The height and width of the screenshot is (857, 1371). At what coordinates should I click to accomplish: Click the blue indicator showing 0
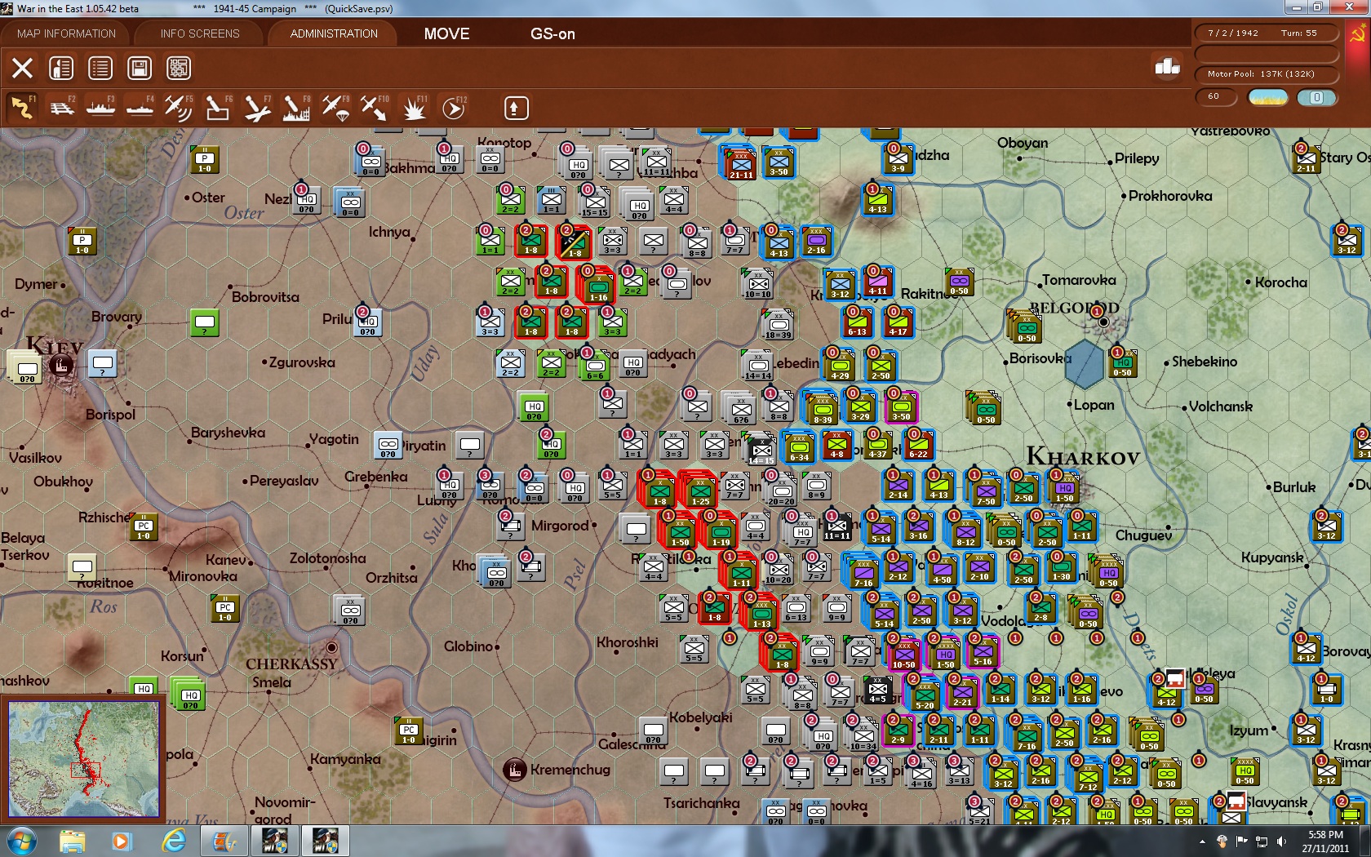(1316, 97)
